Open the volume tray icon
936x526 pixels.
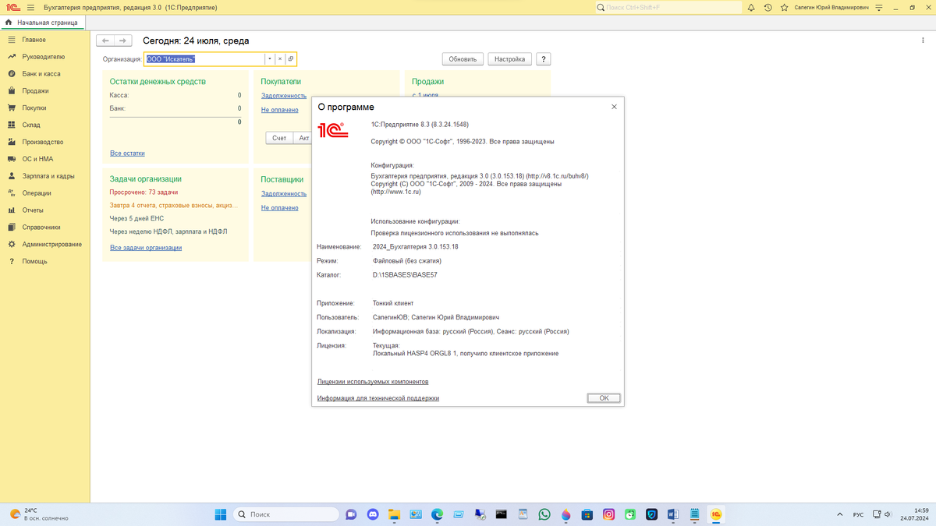click(888, 514)
